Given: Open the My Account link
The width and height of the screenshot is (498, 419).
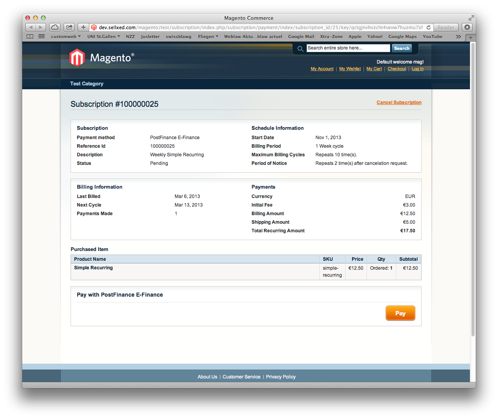Looking at the screenshot, I should (322, 69).
